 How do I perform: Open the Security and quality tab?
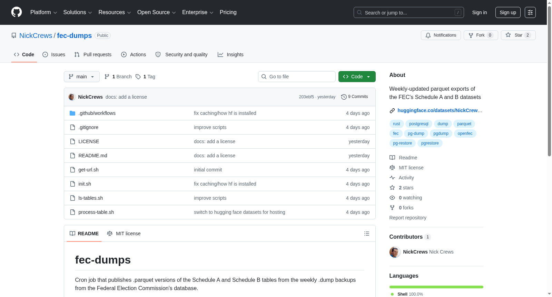pos(181,55)
